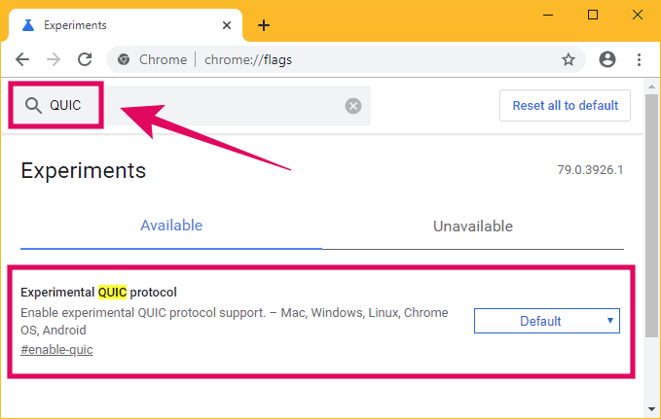Open the #enable-quic link
Viewport: 661px width, 419px height.
[56, 350]
